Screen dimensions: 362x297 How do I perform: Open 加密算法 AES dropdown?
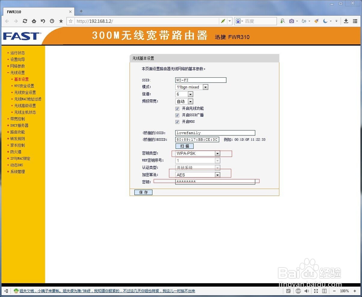tap(198, 175)
